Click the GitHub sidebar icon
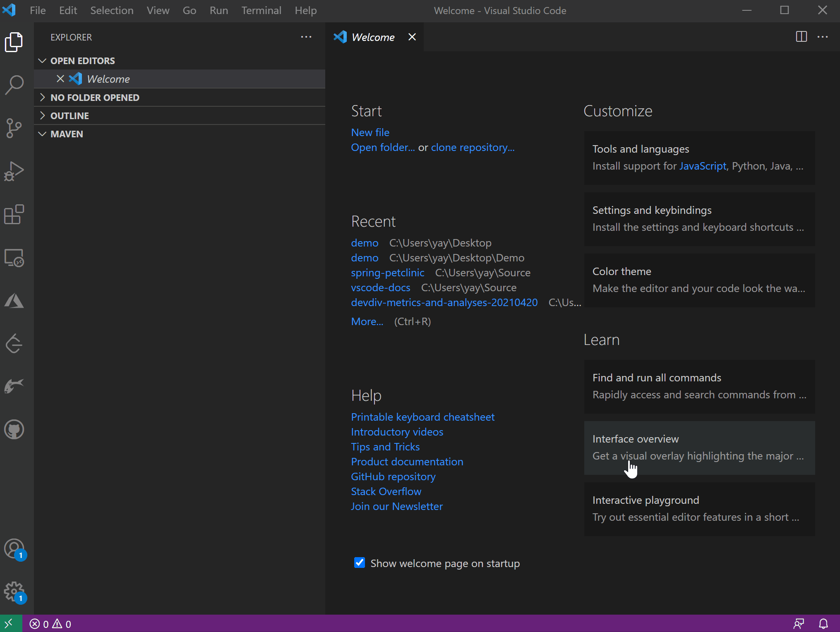The width and height of the screenshot is (840, 632). (14, 429)
